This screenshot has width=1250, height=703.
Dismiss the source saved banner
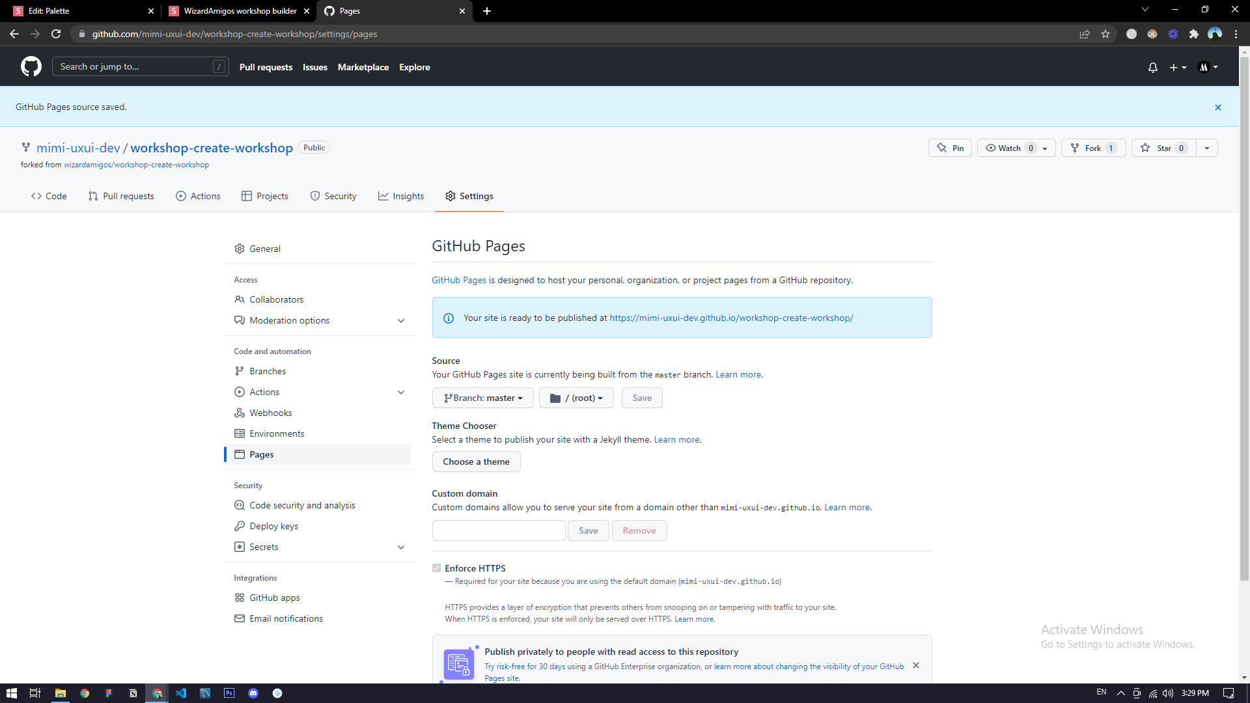point(1217,107)
